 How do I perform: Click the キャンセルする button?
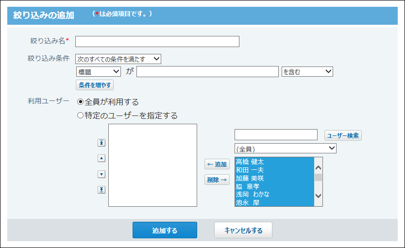tap(243, 230)
